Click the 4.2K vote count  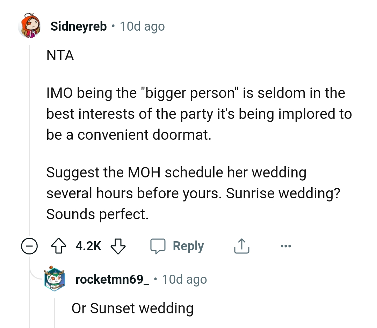(88, 246)
